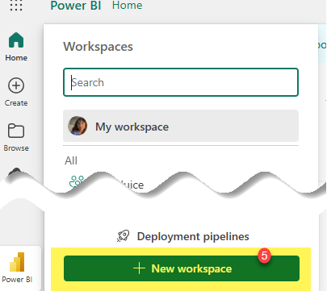Open the Browse folder in the sidebar
Screen dimensions: 327x291
point(16,137)
